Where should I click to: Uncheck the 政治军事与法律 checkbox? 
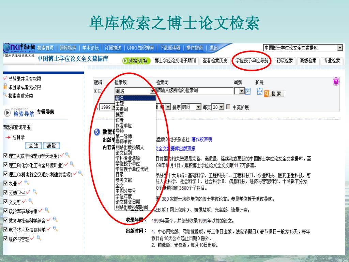coord(5,211)
